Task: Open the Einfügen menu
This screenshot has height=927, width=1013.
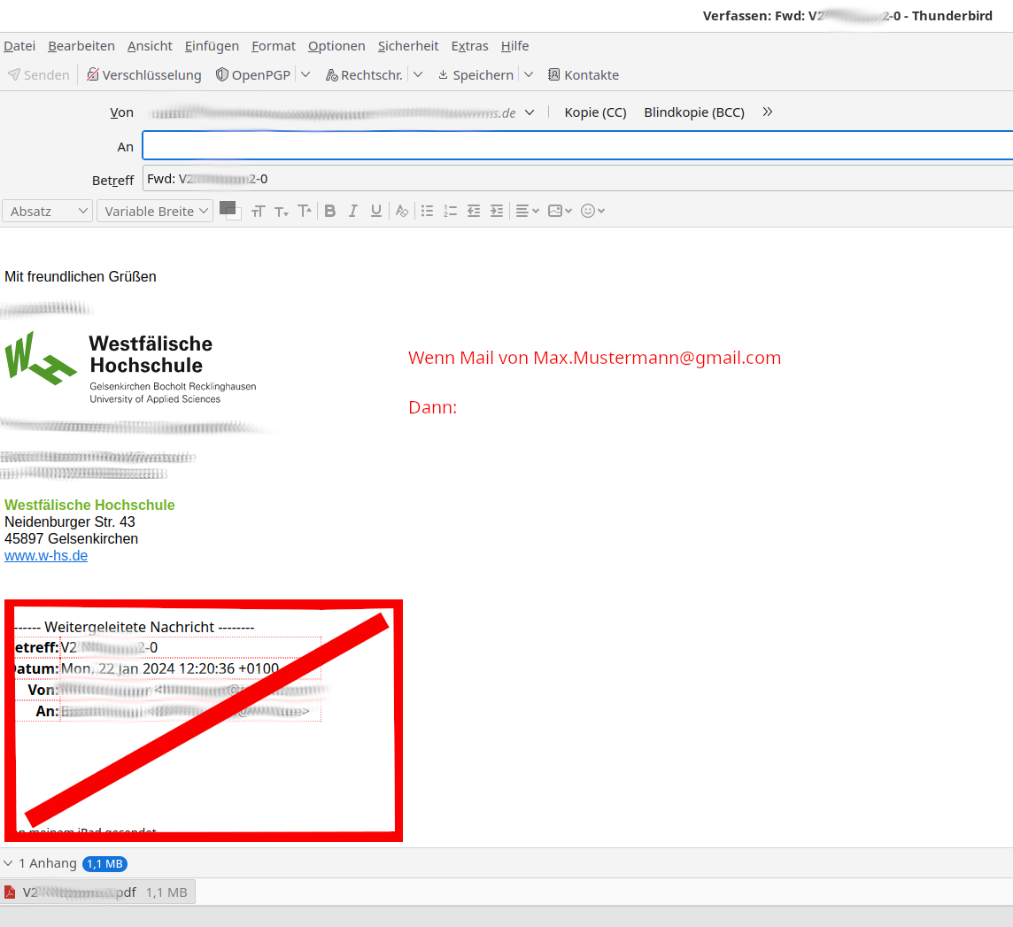Action: [x=212, y=46]
